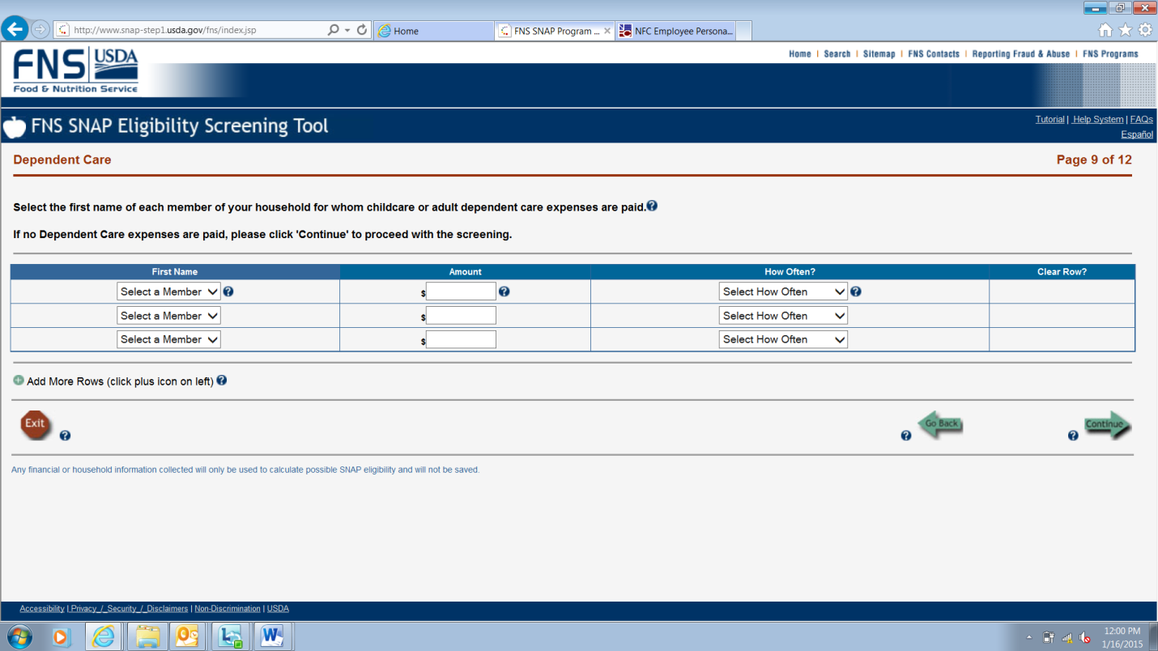1158x651 pixels.
Task: Click the browser Back arrow button
Action: 14,30
